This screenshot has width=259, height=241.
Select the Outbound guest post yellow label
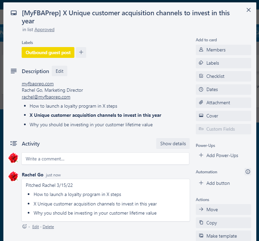[x=48, y=52]
